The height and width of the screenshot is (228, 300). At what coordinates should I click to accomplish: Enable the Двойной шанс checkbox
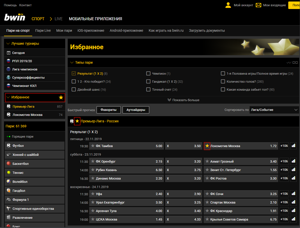pyautogui.click(x=74, y=89)
